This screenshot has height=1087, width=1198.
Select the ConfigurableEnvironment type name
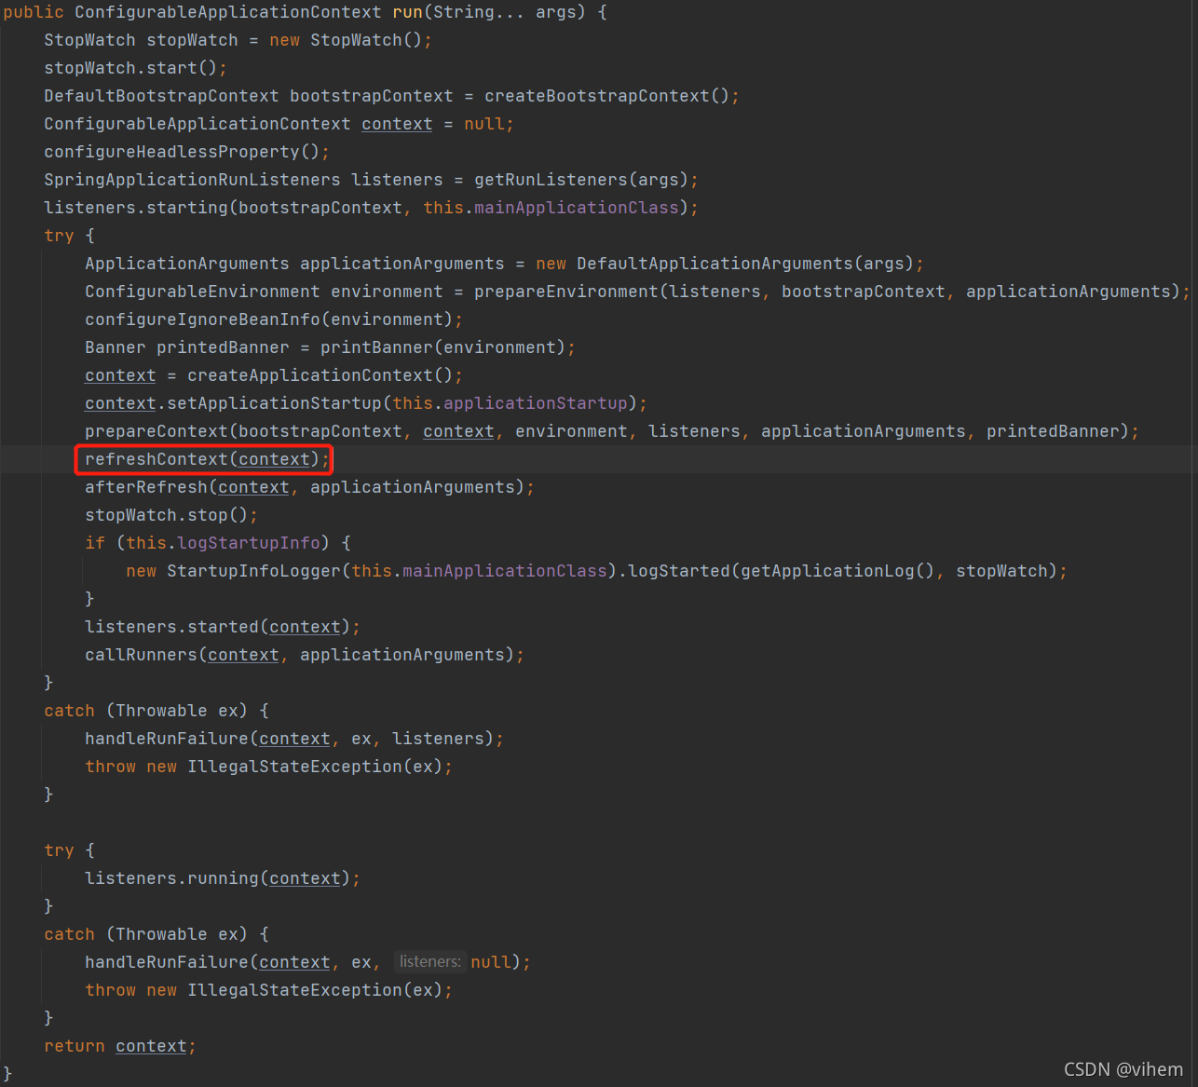(x=202, y=292)
